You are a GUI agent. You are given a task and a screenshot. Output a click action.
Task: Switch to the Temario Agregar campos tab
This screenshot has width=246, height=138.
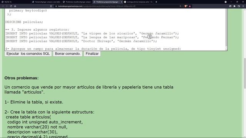point(46,2)
